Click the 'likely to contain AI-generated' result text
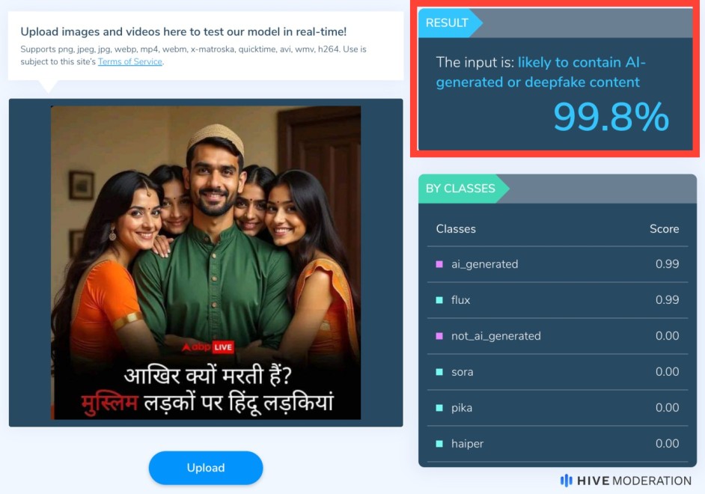 (541, 72)
